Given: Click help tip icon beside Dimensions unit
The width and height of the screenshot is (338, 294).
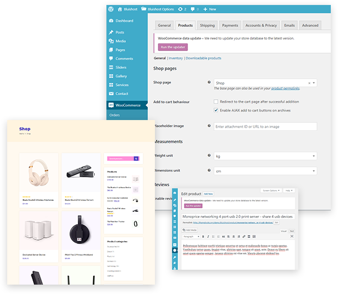Looking at the screenshot, I should [209, 170].
